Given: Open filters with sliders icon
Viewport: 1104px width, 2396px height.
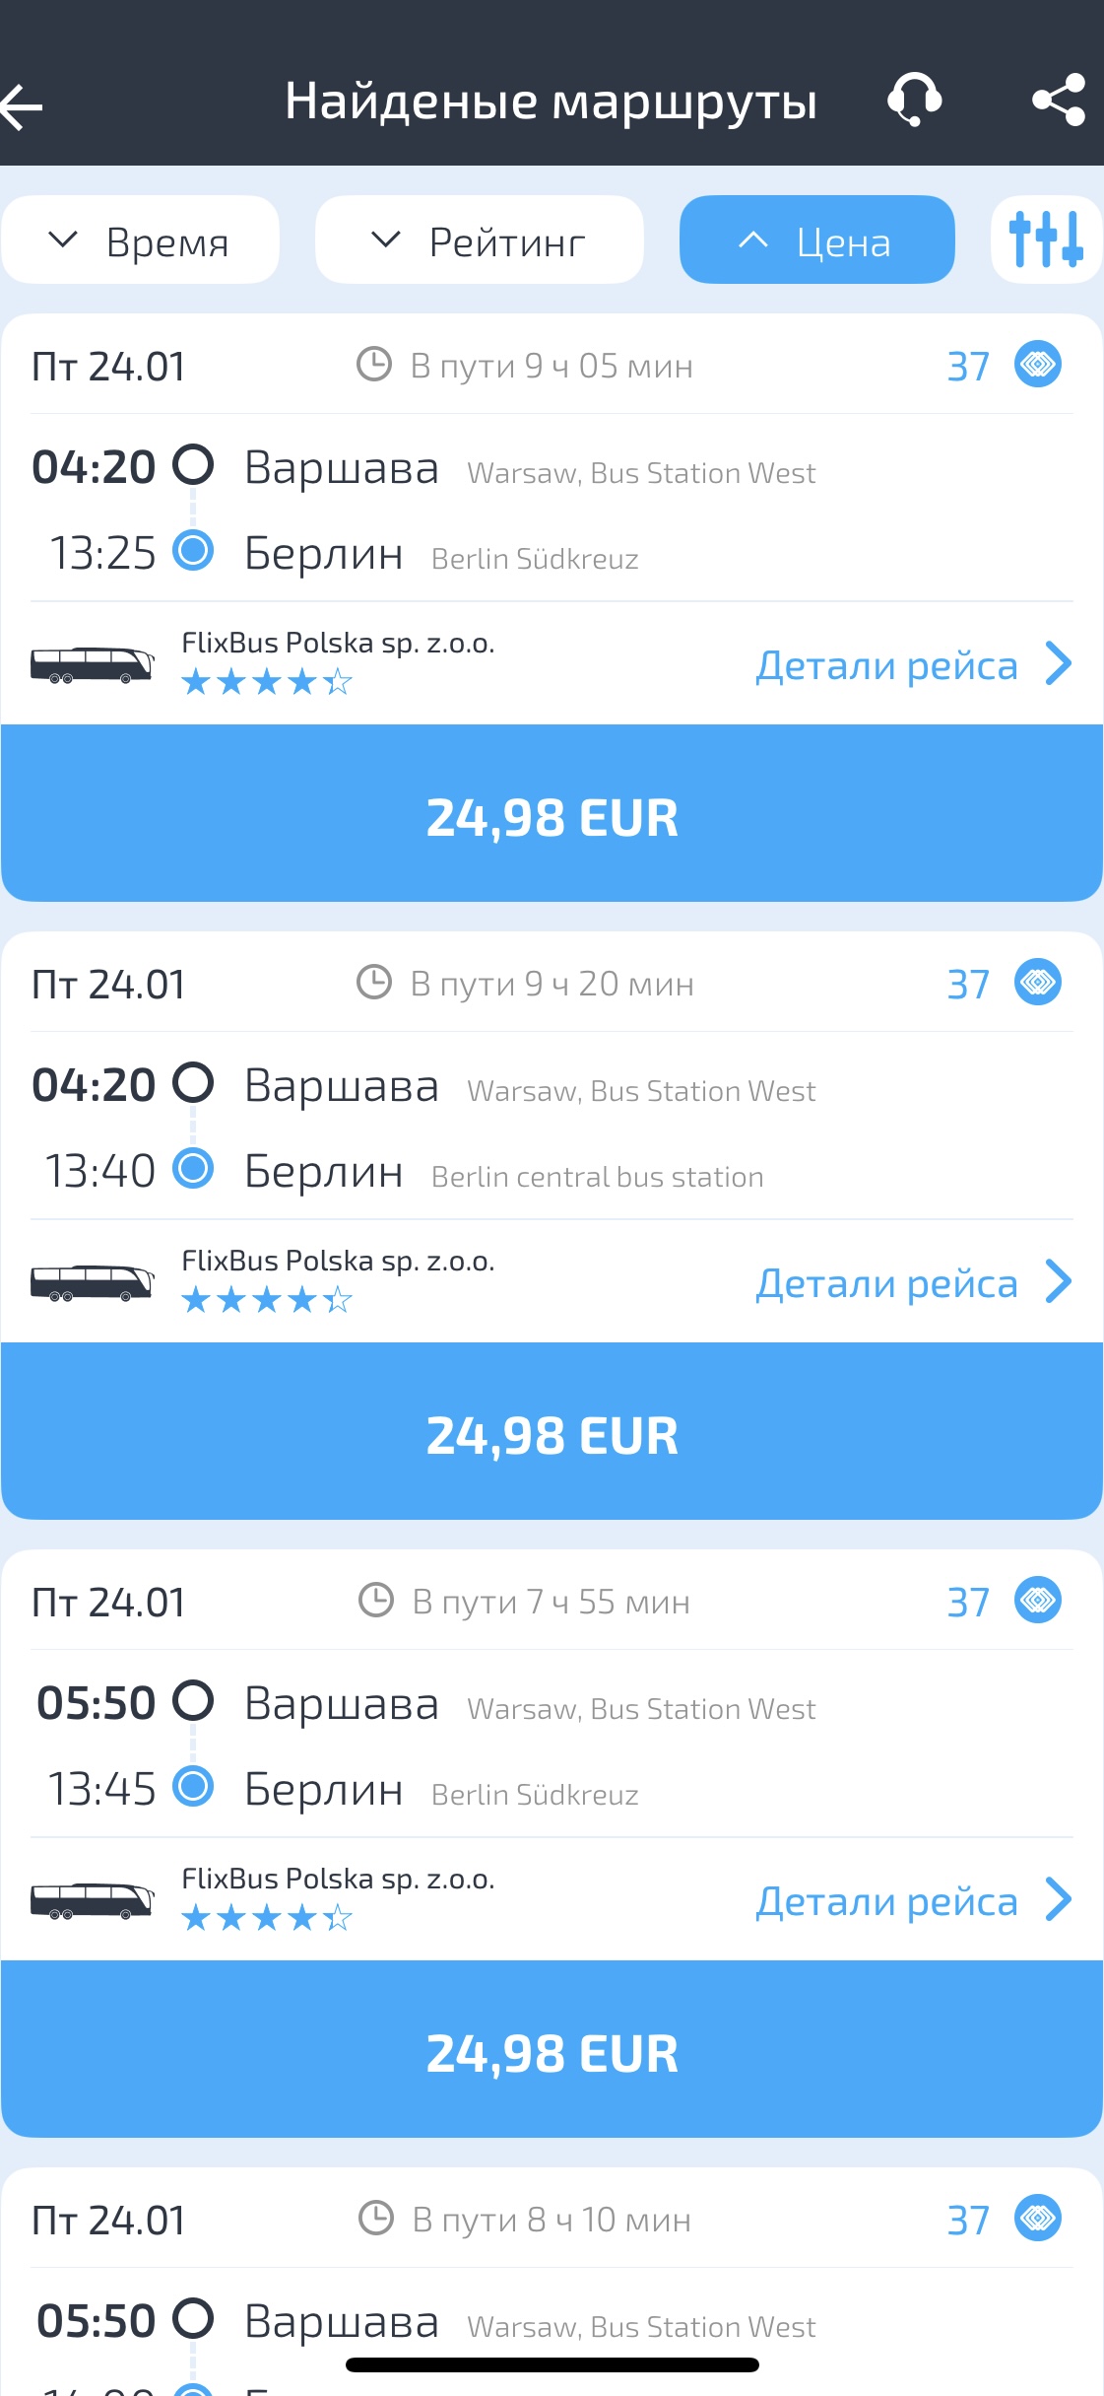Looking at the screenshot, I should click(1045, 240).
